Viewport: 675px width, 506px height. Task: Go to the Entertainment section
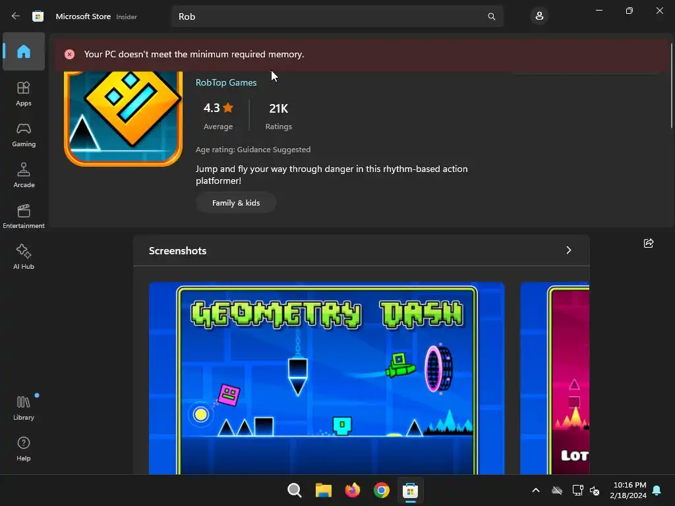(24, 216)
